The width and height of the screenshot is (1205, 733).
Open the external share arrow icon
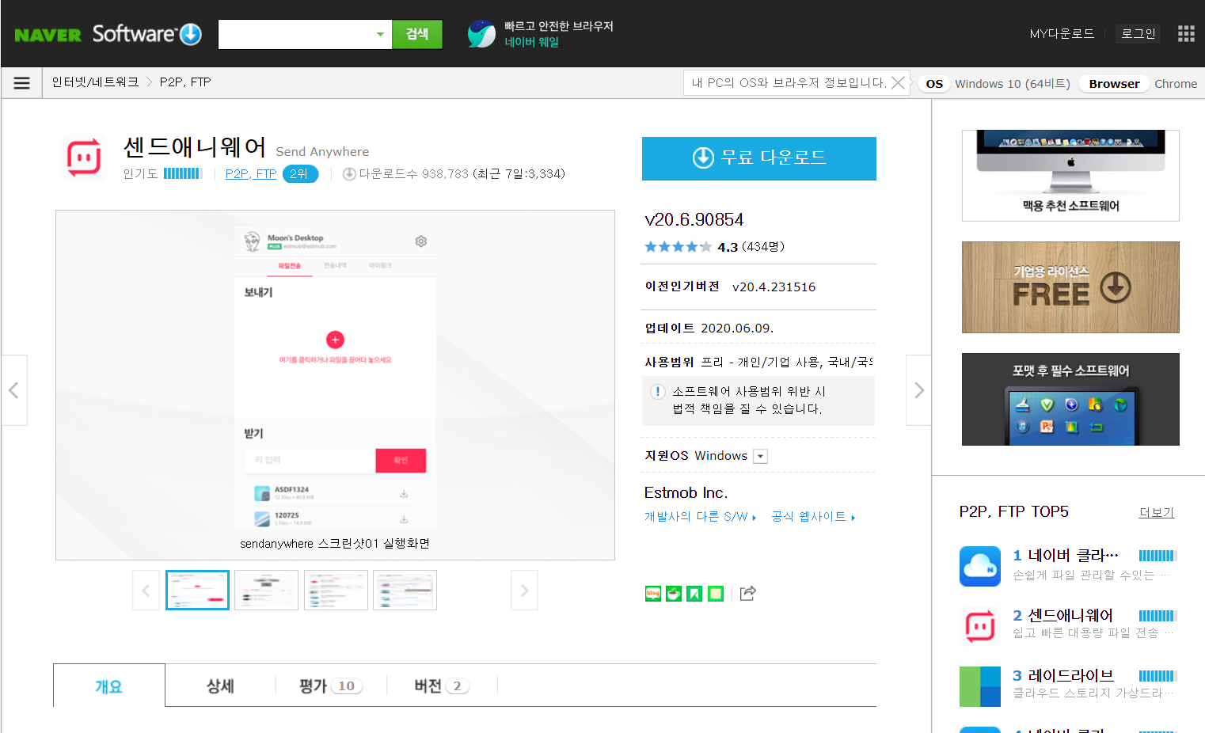coord(748,594)
